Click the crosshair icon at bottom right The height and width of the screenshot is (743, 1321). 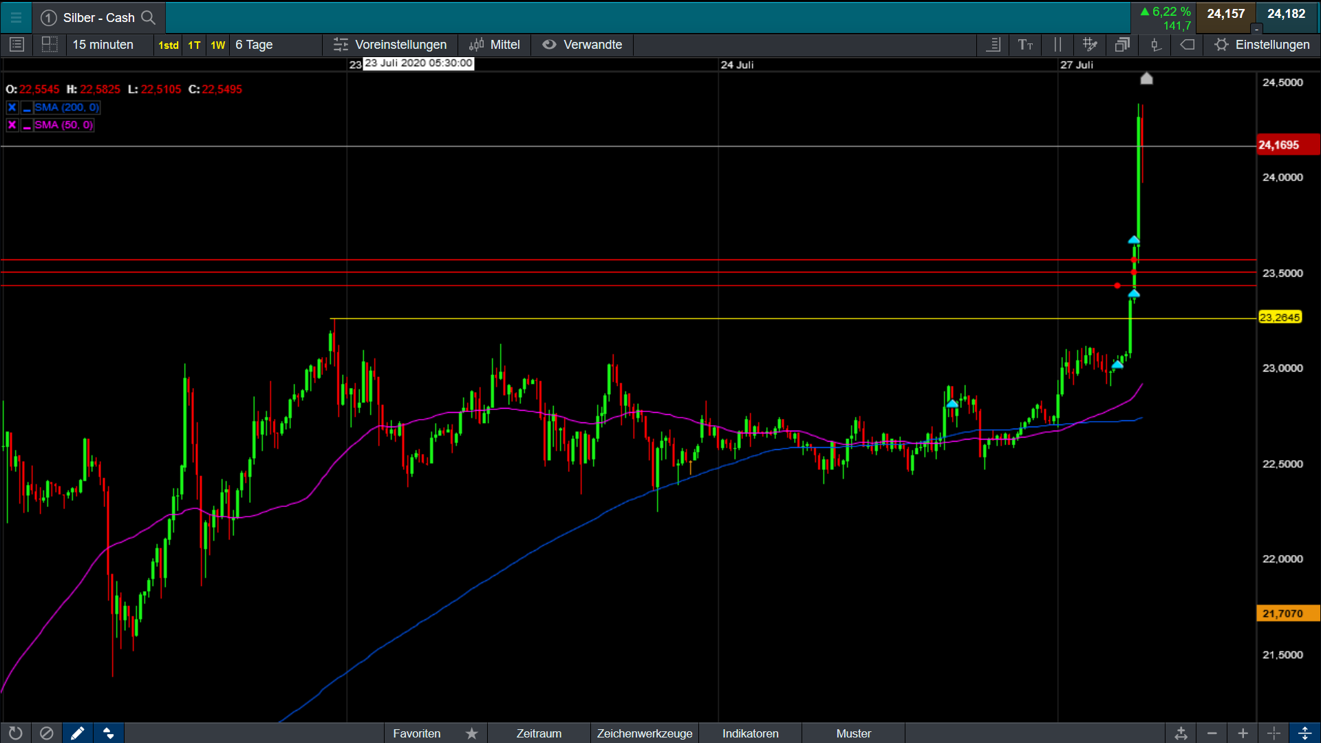pyautogui.click(x=1274, y=733)
